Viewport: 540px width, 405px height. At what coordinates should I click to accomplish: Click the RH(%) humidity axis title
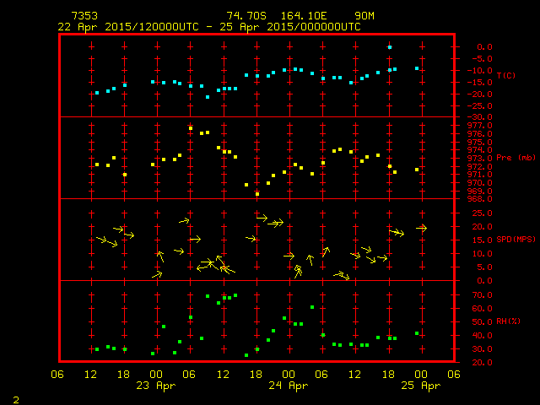[508, 321]
